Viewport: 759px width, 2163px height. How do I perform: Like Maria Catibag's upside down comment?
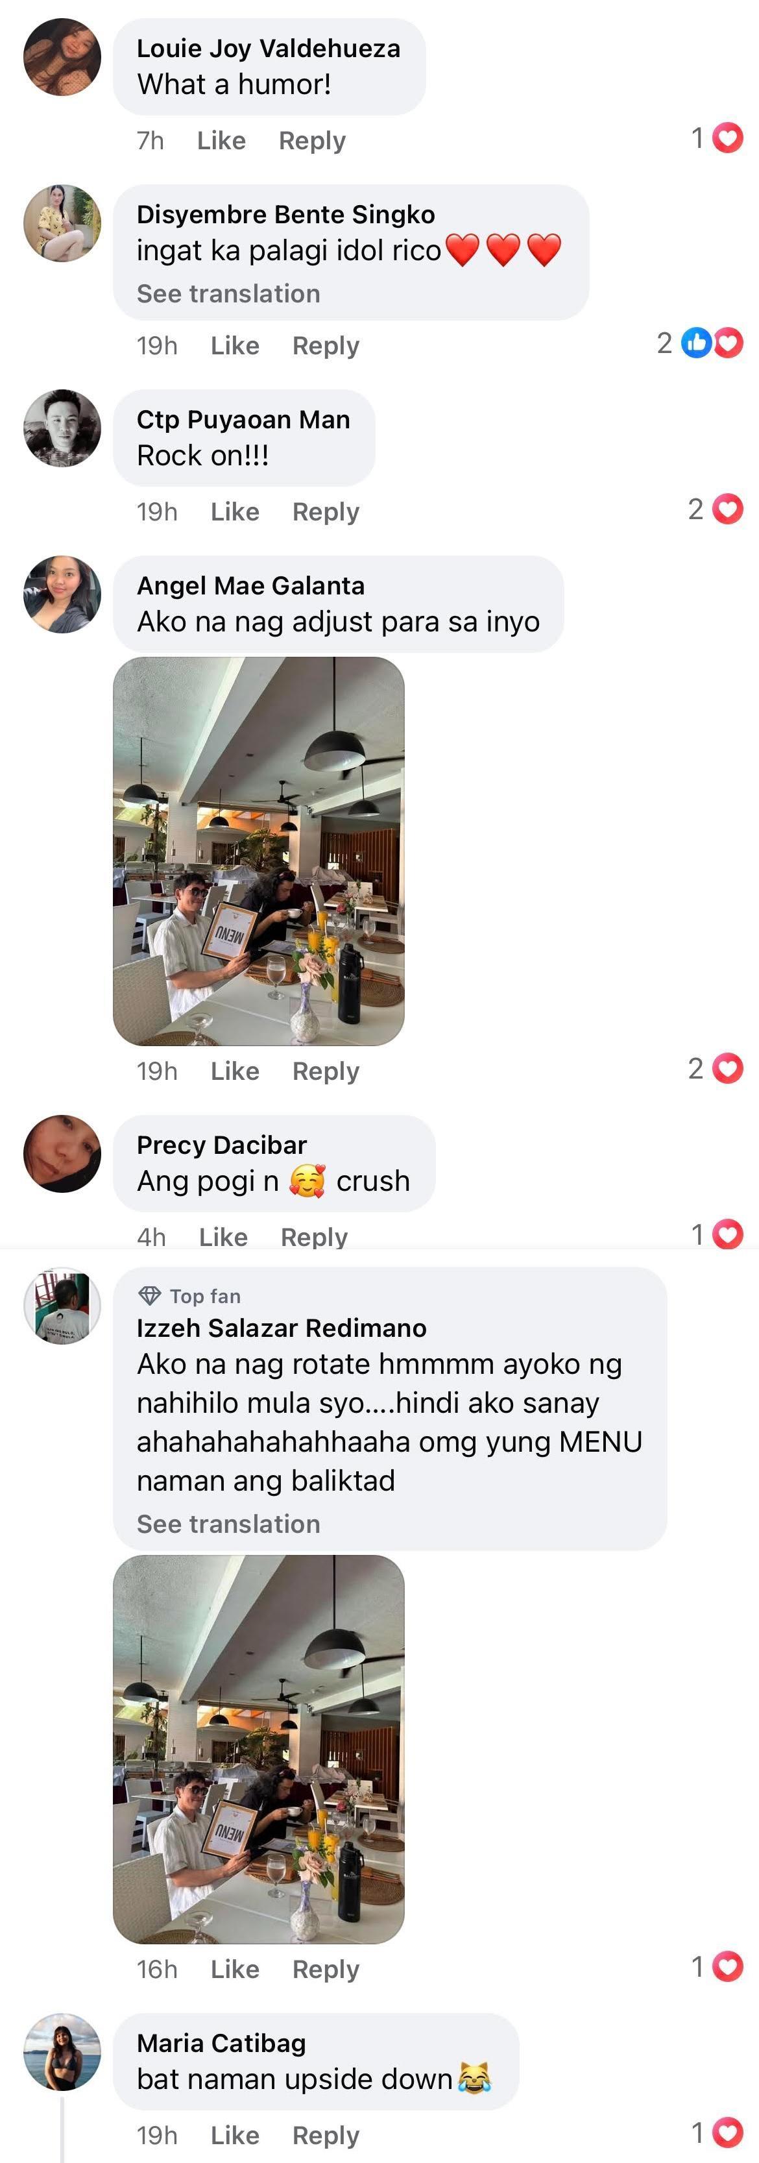point(235,2134)
